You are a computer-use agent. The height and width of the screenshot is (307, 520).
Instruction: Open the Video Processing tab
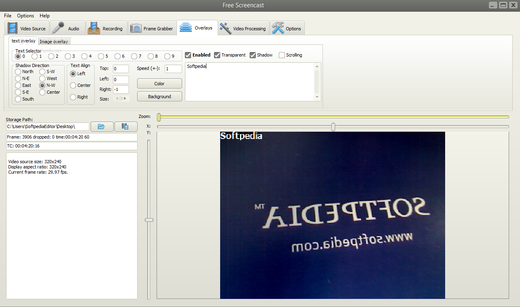point(243,28)
